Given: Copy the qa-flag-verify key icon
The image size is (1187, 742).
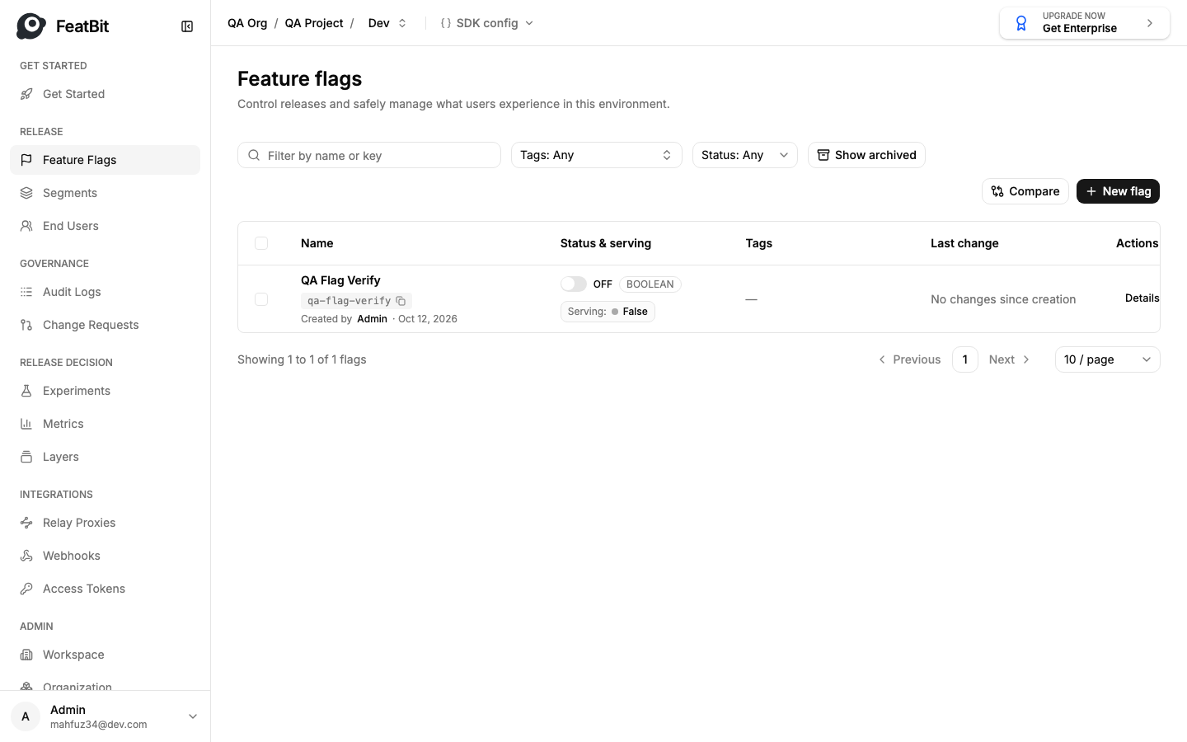Looking at the screenshot, I should point(401,301).
